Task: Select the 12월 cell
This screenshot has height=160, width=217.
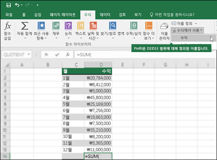Action: click(73, 150)
